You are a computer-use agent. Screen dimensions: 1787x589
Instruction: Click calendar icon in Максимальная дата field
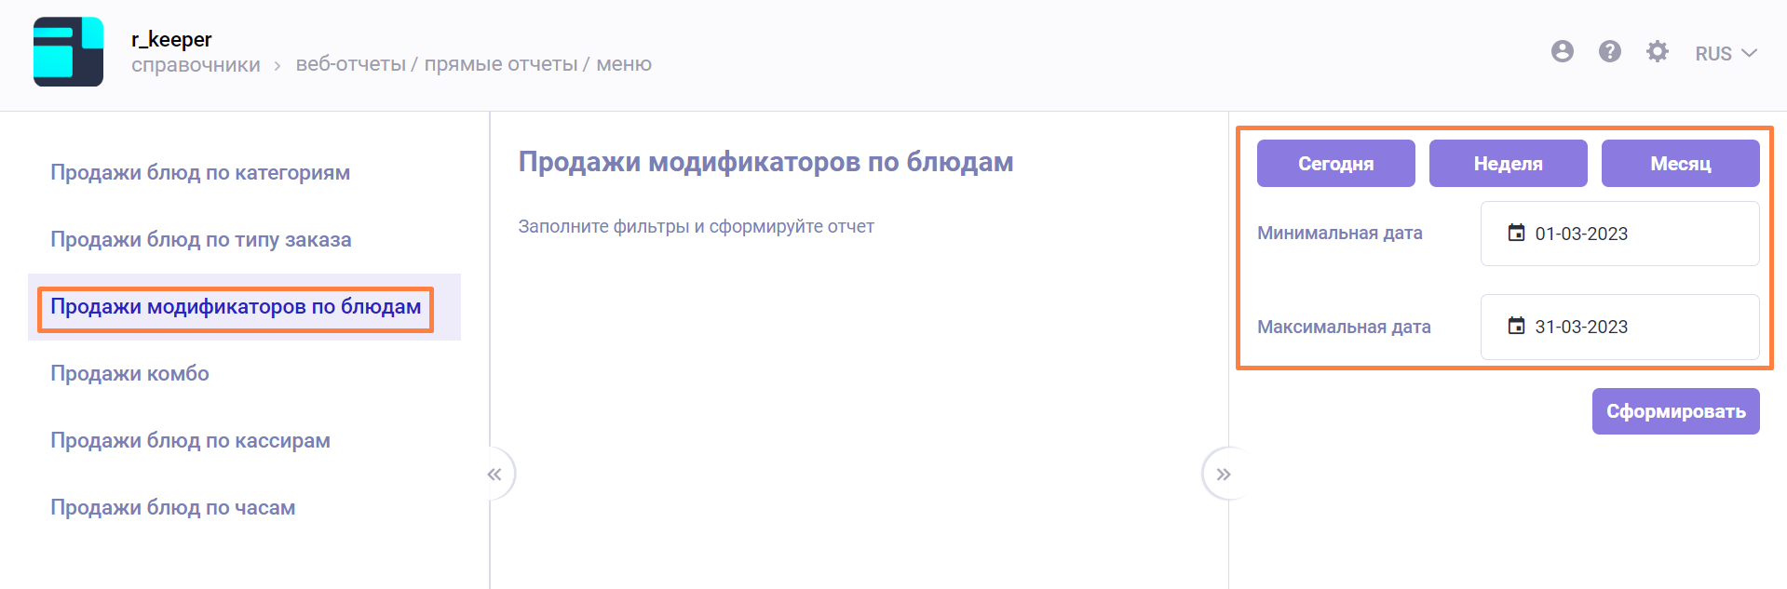1516,326
